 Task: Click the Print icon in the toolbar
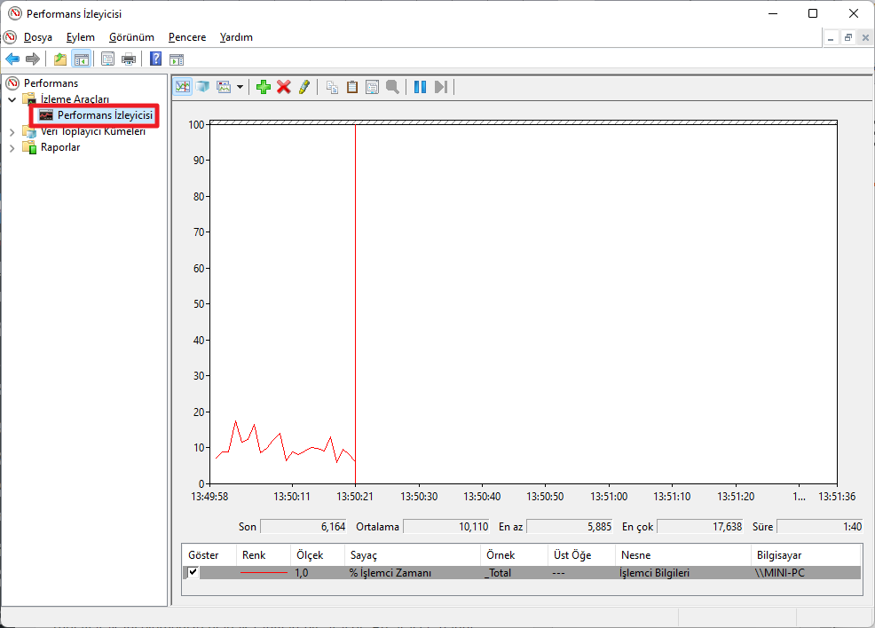129,59
